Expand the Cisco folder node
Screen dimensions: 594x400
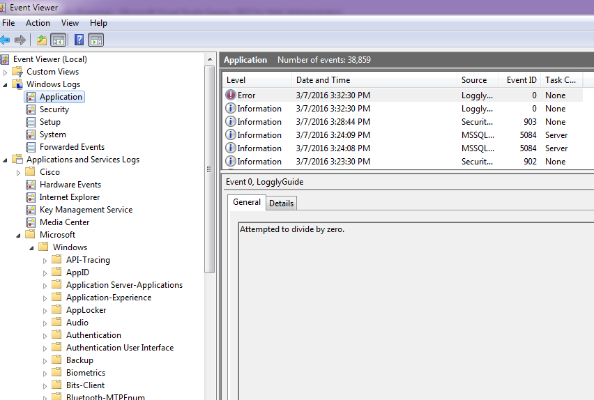coord(19,172)
